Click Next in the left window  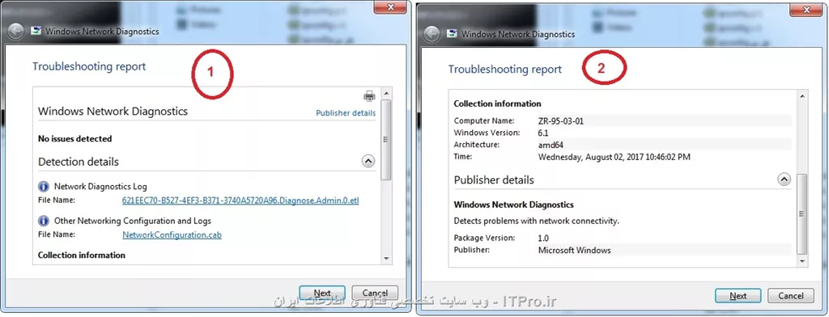pos(322,293)
